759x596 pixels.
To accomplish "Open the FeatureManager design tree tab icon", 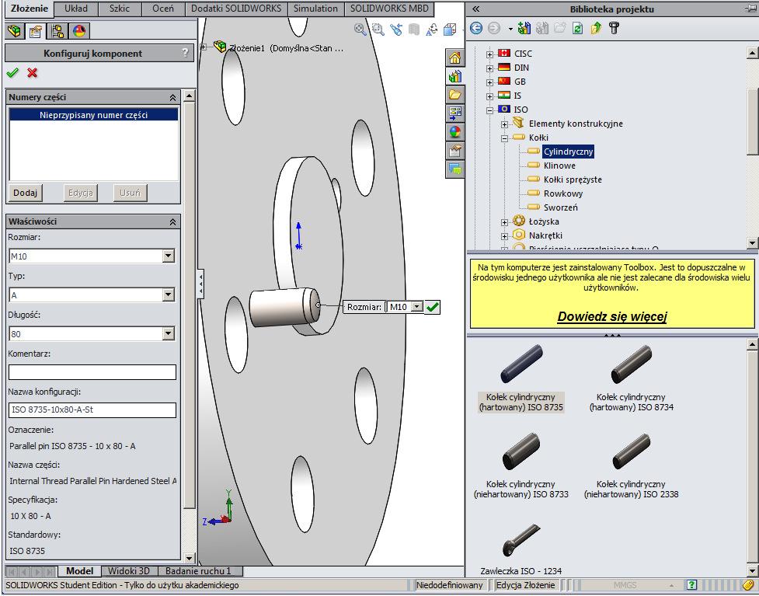I will tap(15, 31).
